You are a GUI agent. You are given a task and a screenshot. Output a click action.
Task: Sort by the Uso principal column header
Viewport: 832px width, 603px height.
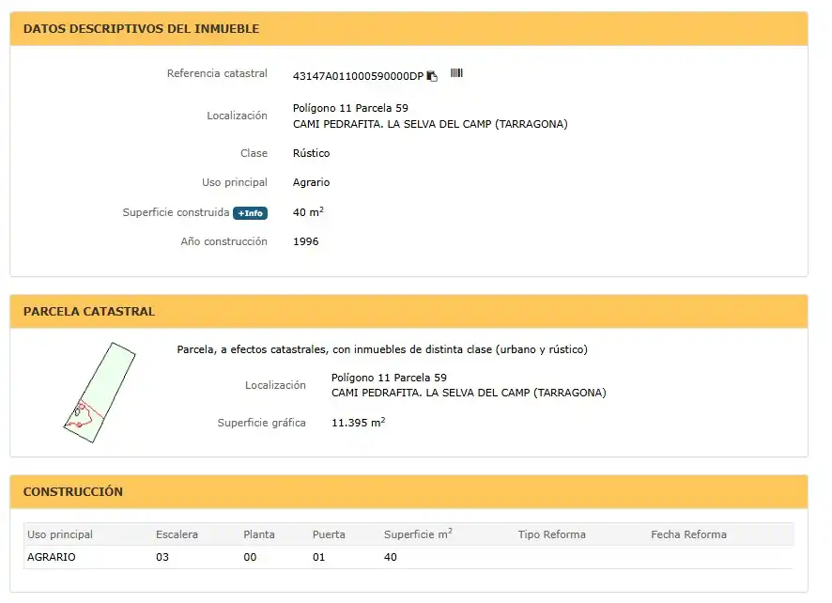[60, 534]
